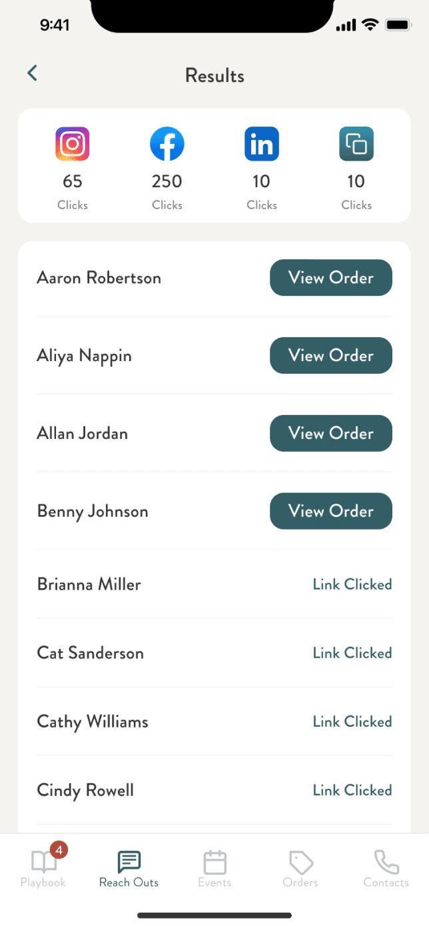The height and width of the screenshot is (926, 429).
Task: Select the Facebook clicks icon
Action: 167,144
